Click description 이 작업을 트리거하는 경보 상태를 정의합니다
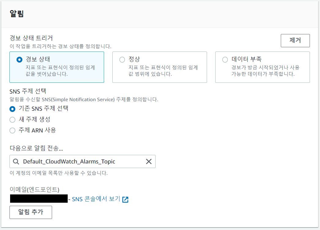Image resolution: width=320 pixels, height=230 pixels. pyautogui.click(x=60, y=46)
